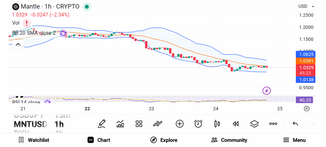Start bar replay with rewind icon
Viewport: 326px width, 147px height.
236,124
